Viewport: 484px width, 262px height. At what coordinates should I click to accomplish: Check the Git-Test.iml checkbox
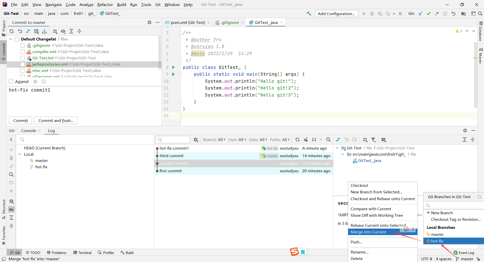click(x=22, y=58)
